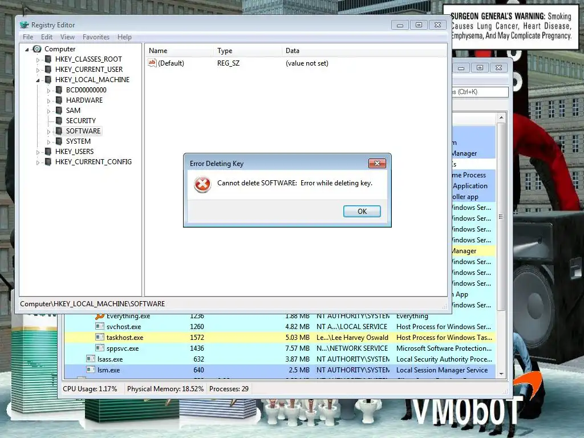Select the SECURITY tree label
Screen dimensions: 584x438
click(x=81, y=120)
